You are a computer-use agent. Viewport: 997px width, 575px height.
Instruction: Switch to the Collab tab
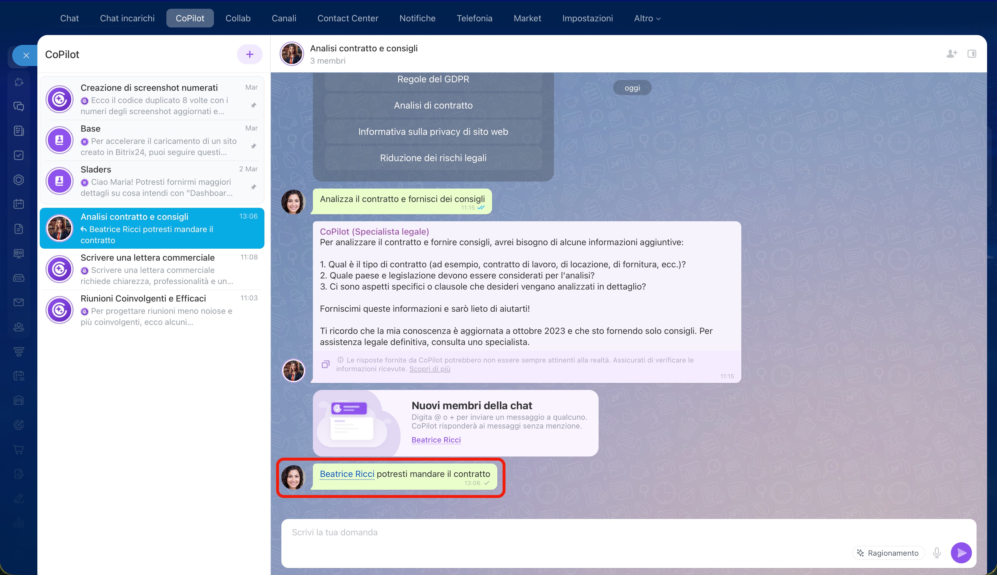point(238,18)
